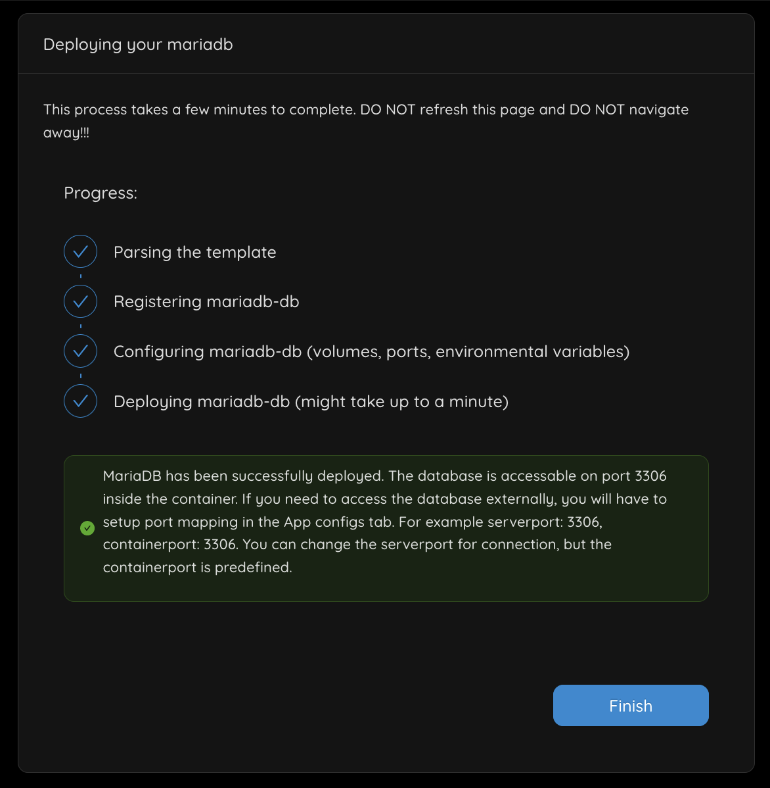770x788 pixels.
Task: Click the Configuring mariadb-db checkmark icon
Action: [x=80, y=351]
